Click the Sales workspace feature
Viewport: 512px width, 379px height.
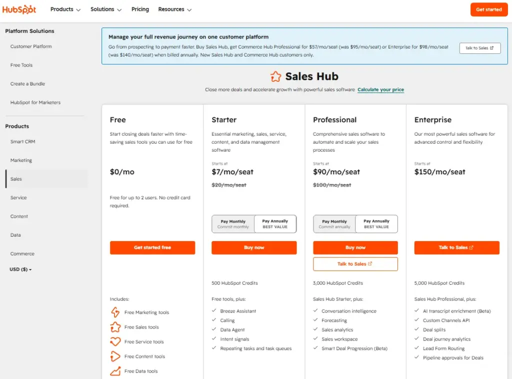339,339
